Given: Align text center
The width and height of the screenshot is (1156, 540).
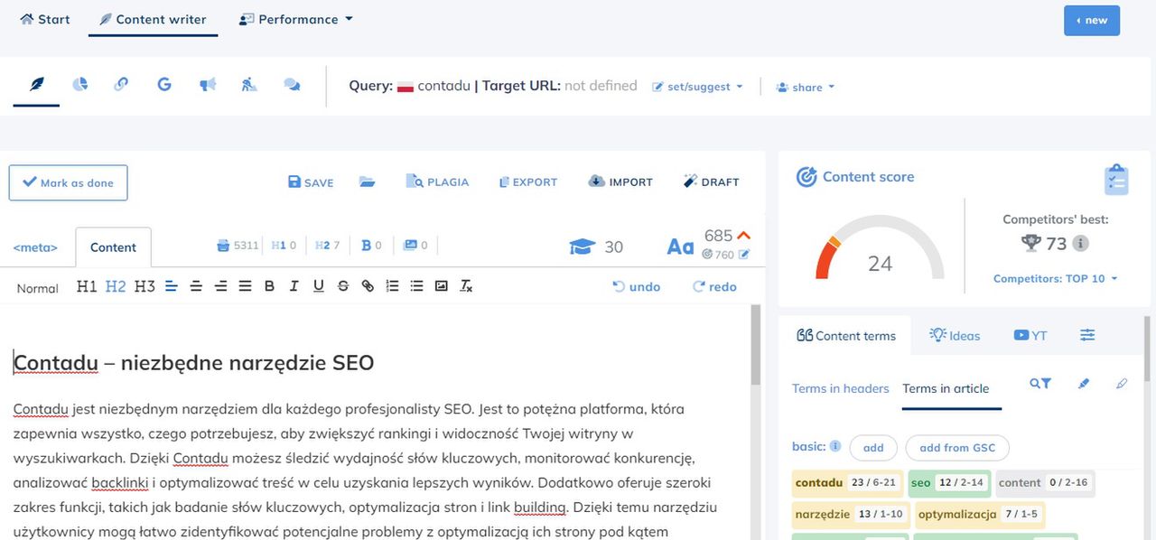Looking at the screenshot, I should pyautogui.click(x=196, y=286).
